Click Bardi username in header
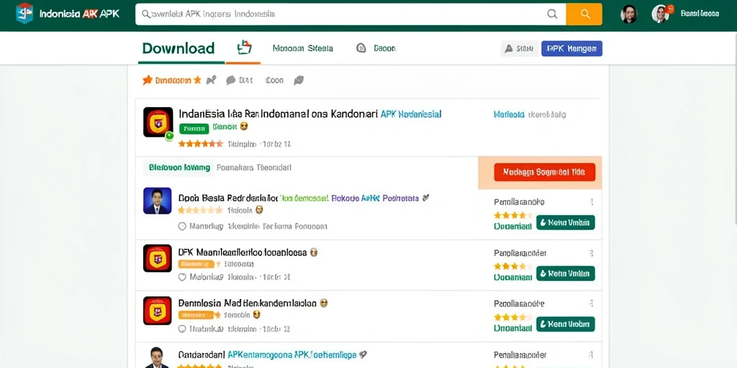Viewport: 737px width, 368px height. pyautogui.click(x=700, y=14)
